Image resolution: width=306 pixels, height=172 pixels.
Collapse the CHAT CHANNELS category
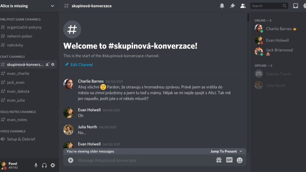[12, 57]
